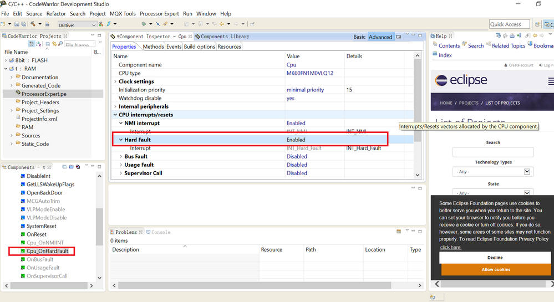The image size is (554, 302).
Task: Click the Allow cookies button
Action: 495,269
